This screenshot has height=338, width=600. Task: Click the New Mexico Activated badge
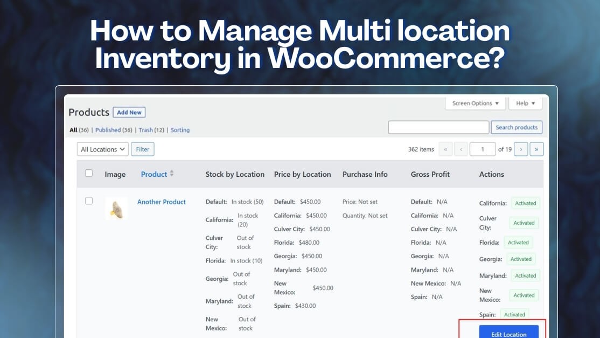click(524, 295)
